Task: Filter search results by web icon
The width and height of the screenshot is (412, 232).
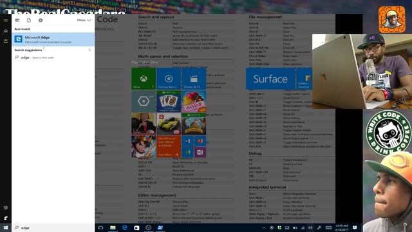Action: [41, 20]
